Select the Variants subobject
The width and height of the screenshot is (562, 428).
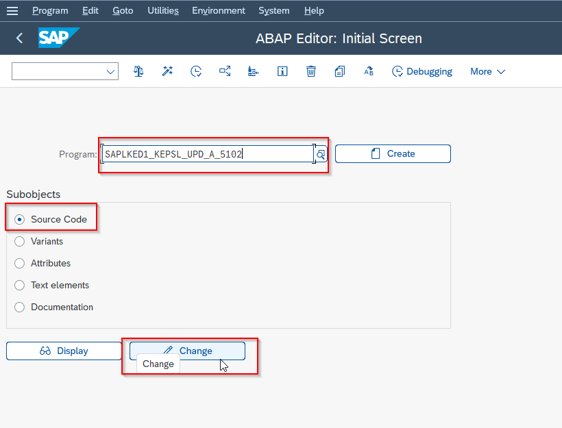[19, 241]
